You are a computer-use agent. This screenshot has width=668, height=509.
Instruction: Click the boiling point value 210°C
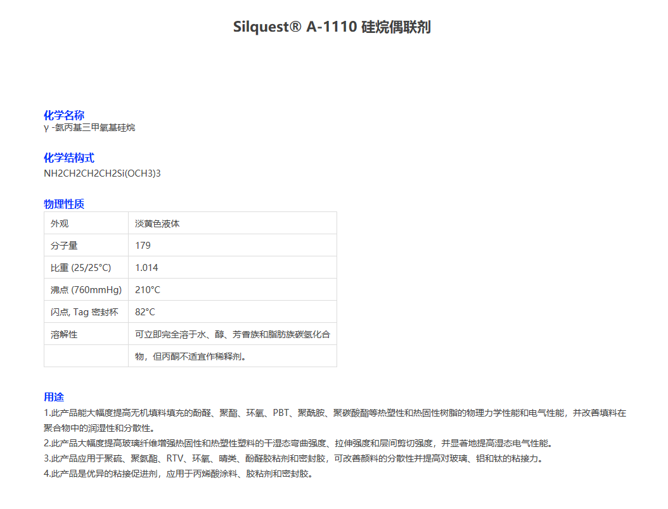click(x=148, y=290)
